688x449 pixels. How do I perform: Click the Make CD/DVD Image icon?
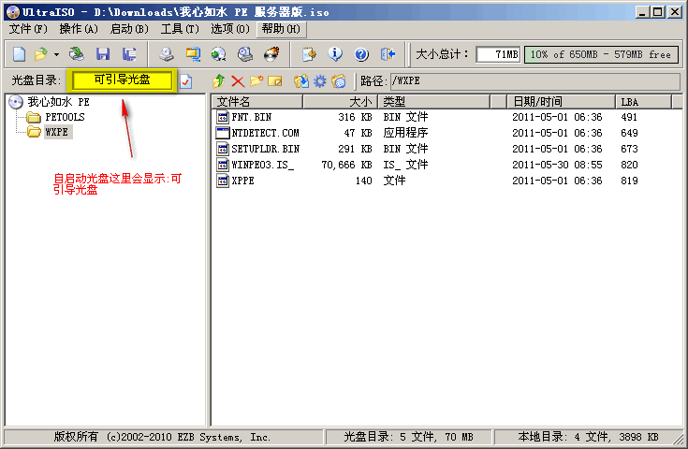coord(167,54)
